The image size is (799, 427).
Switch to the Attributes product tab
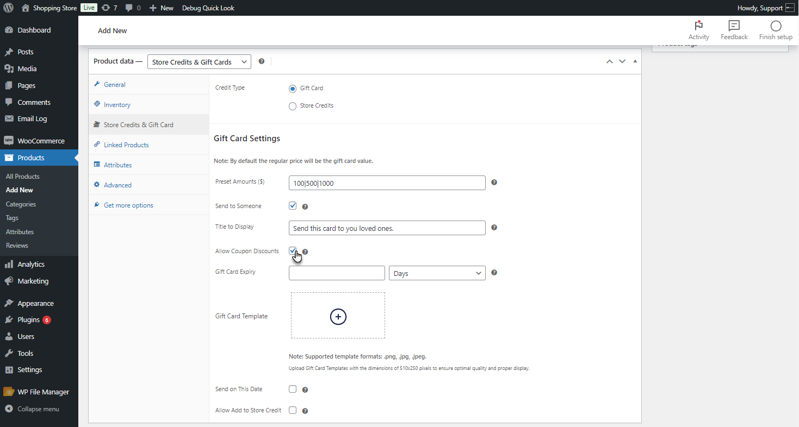coord(148,165)
